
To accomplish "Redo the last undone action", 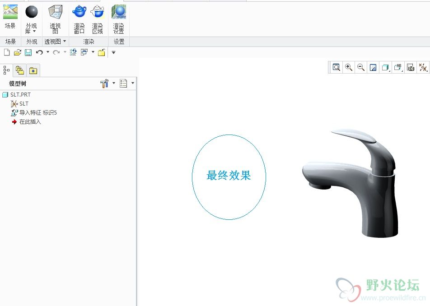I will click(x=56, y=52).
